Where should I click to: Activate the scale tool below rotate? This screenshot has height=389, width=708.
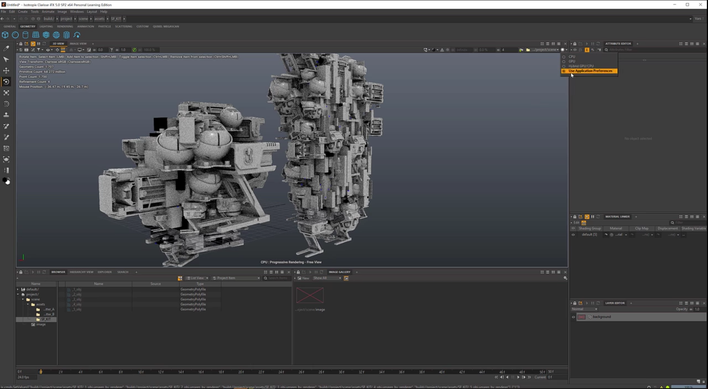tap(6, 92)
